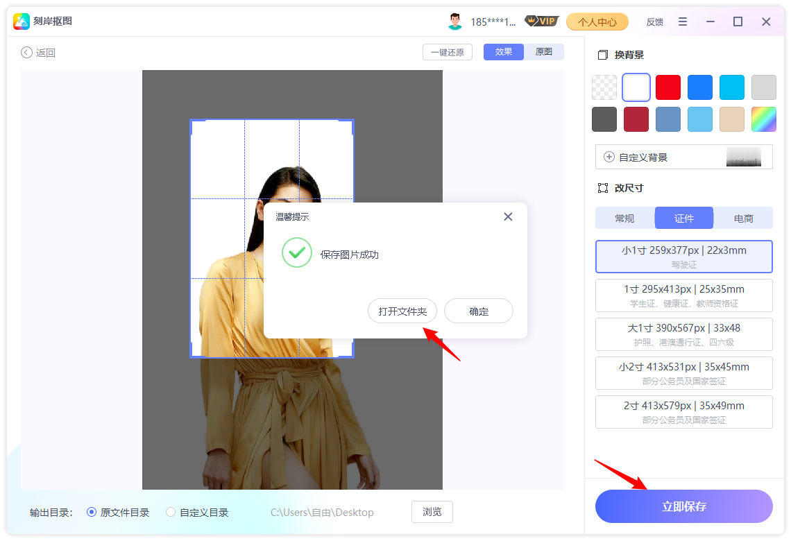Switch to 原图 view
Viewport: 791px width, 541px height.
tap(544, 52)
